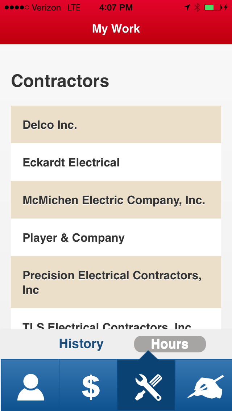Tap the location arrow status icon
This screenshot has width=232, height=411.
[x=187, y=7]
